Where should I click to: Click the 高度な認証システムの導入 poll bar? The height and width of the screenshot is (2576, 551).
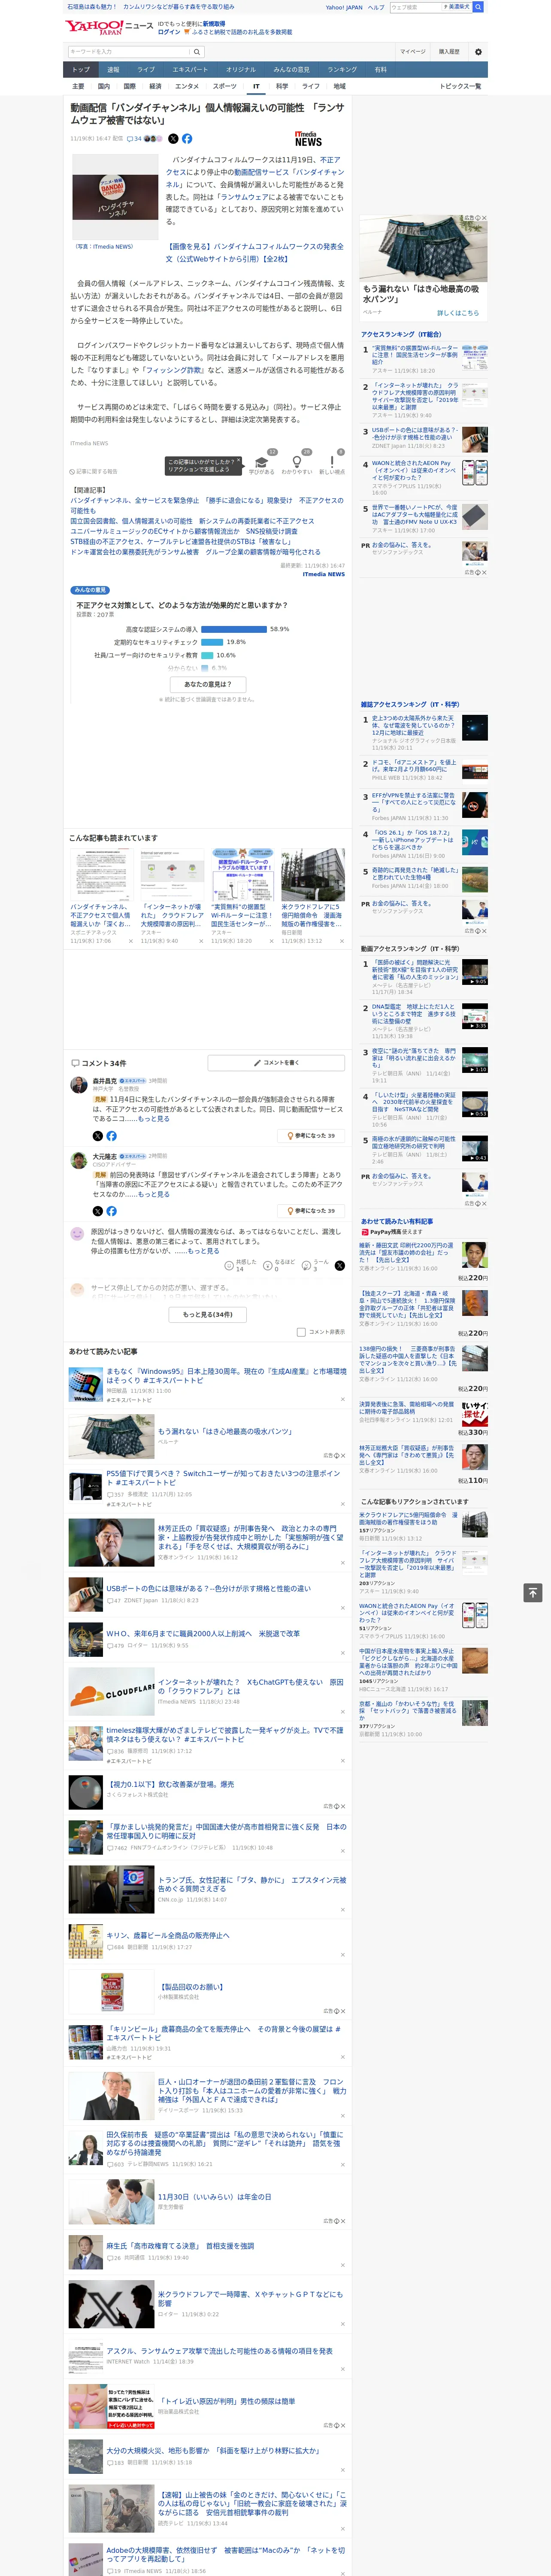coord(234,629)
